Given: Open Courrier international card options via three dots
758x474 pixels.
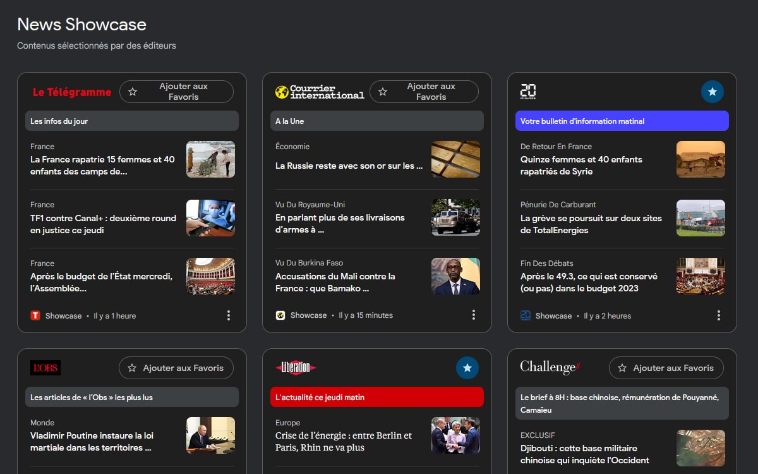Looking at the screenshot, I should 474,315.
